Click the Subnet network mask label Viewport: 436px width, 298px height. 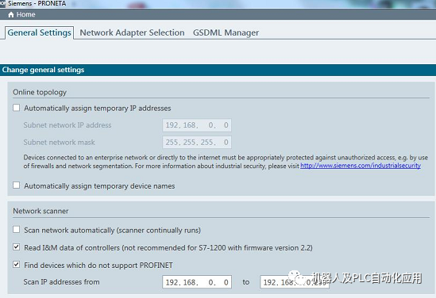[x=59, y=143]
